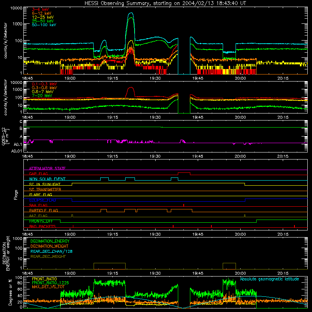The image size is (312, 312).
Task: Click the A0.01 tick label on GOES axis
Action: coord(17,151)
